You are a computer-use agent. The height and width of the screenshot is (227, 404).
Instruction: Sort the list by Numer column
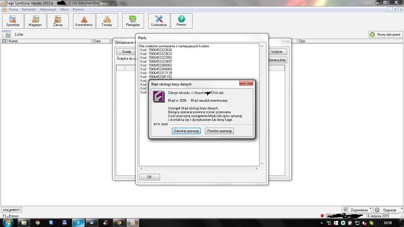pyautogui.click(x=49, y=41)
